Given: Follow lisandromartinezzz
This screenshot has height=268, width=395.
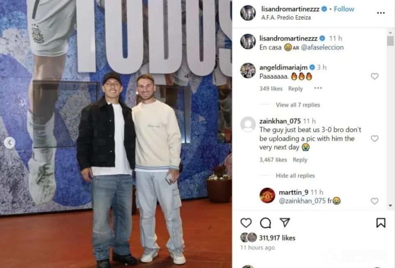Looking at the screenshot, I should tap(344, 9).
